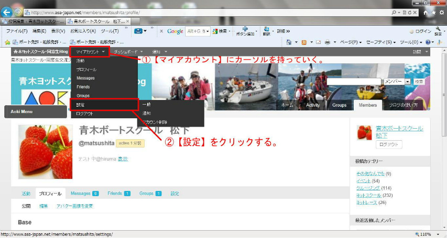Open the 通知 admin bar menu
The width and height of the screenshot is (447, 238).
(159, 52)
